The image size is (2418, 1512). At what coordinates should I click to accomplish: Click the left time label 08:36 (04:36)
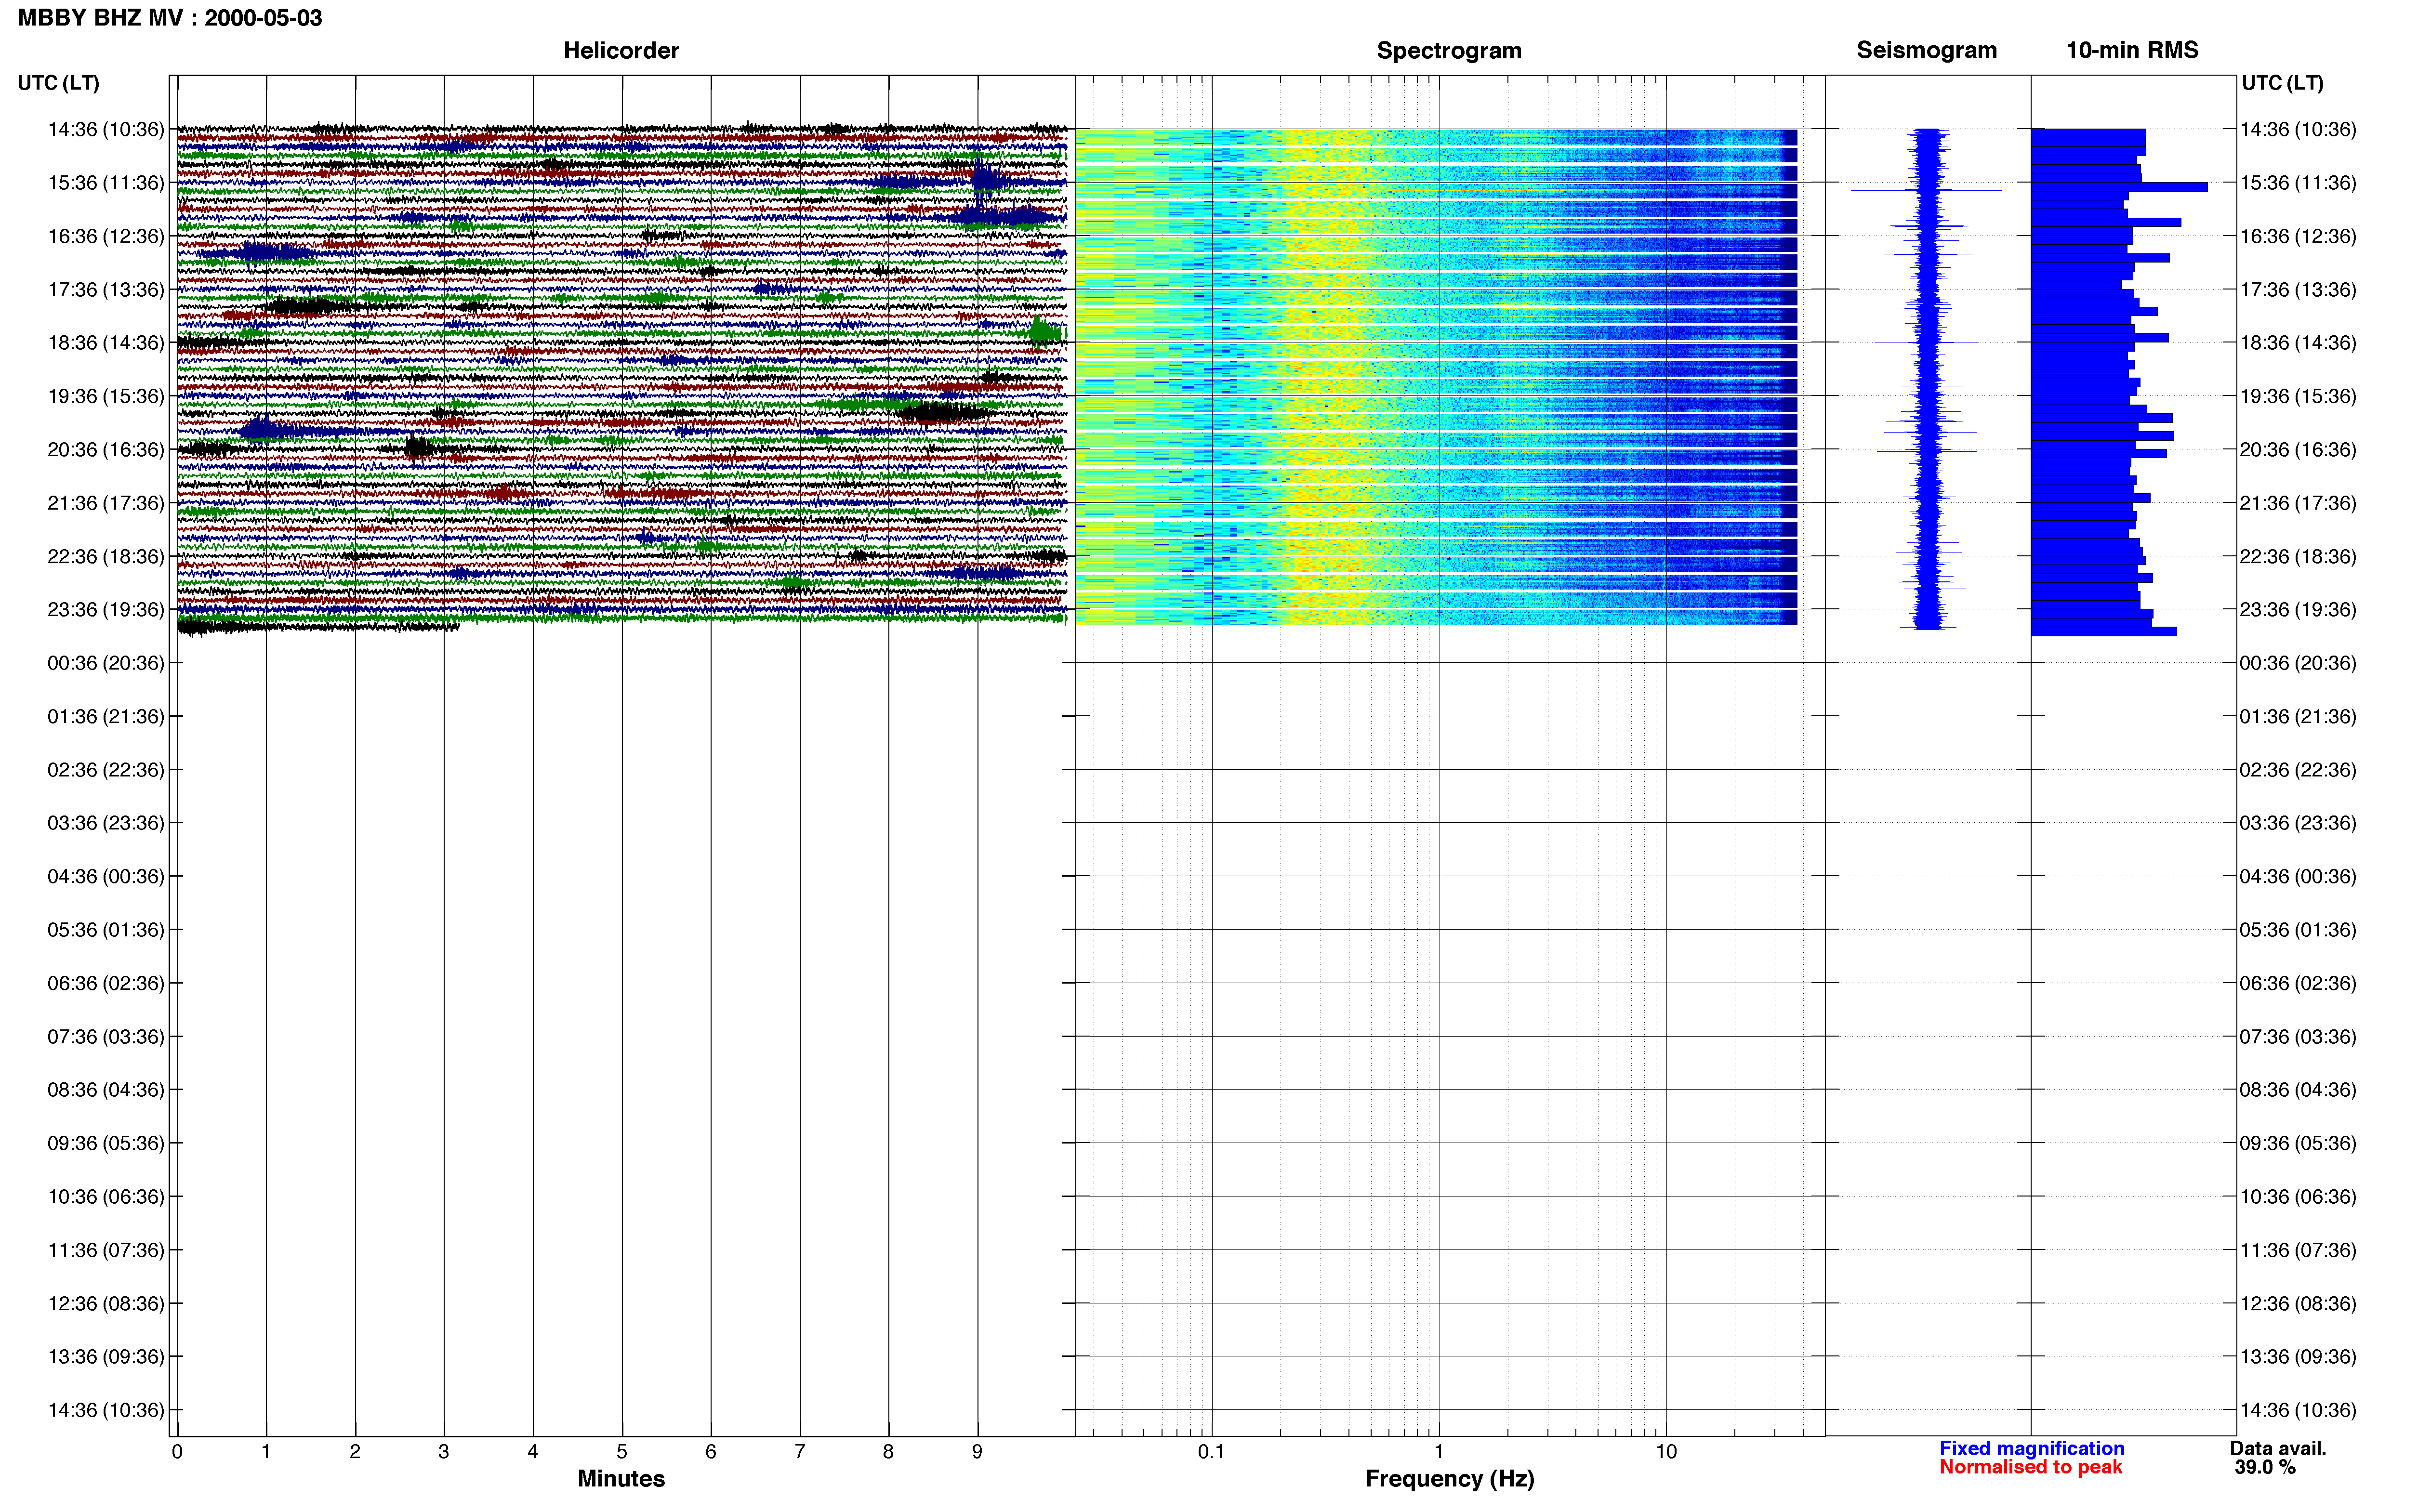click(x=106, y=1090)
